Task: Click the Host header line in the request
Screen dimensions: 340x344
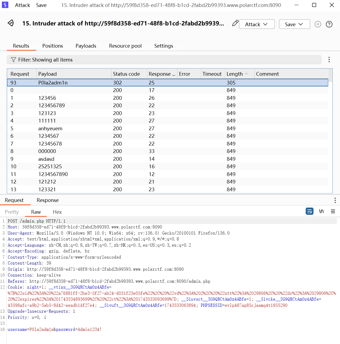Action: (x=85, y=227)
